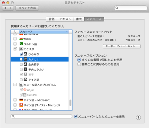Screen dimensions: 149x128
Task: Click the greyed 英字 A icon
Action: coord(25,74)
